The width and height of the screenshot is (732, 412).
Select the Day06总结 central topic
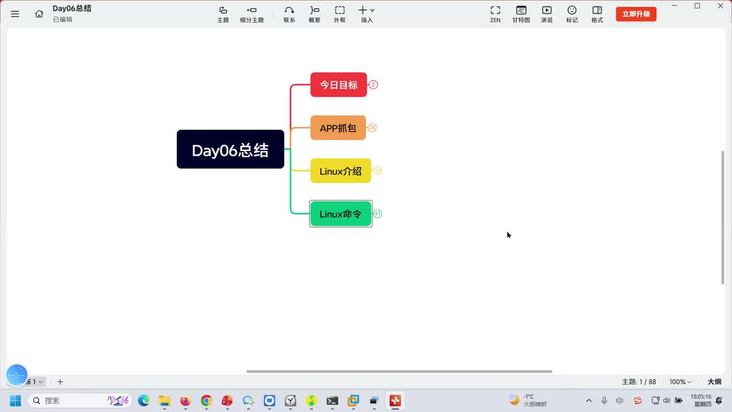point(230,149)
